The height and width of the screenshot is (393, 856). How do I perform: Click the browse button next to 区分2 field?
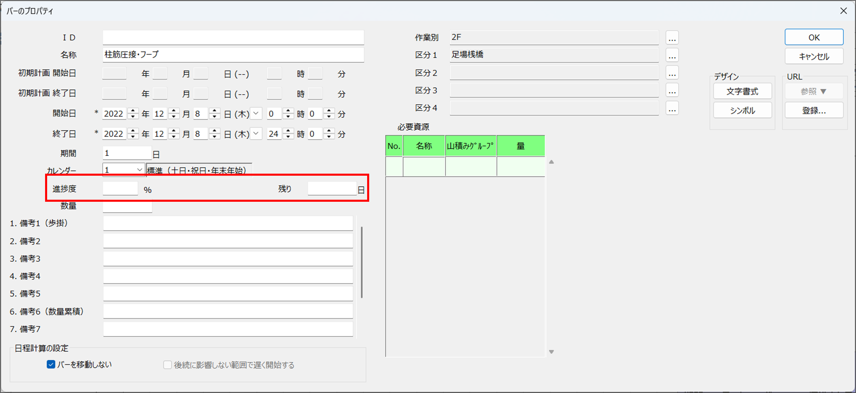(672, 73)
